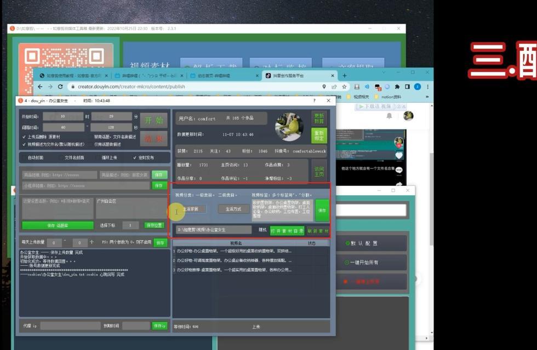537x350 pixels.
Task: Close the 抖音创作服务平台 tab
Action: point(333,75)
